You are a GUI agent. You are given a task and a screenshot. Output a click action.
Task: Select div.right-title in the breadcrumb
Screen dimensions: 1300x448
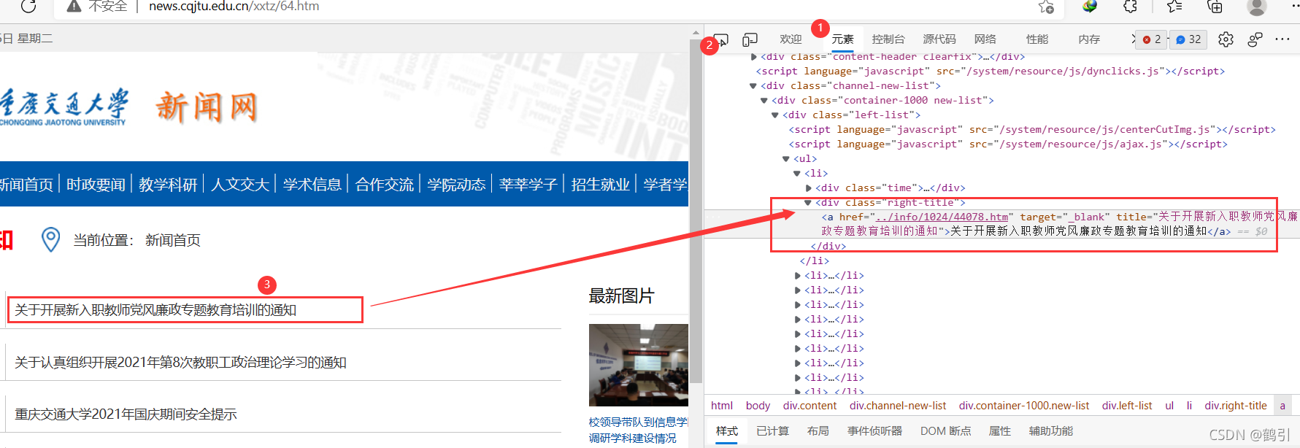pyautogui.click(x=1236, y=406)
